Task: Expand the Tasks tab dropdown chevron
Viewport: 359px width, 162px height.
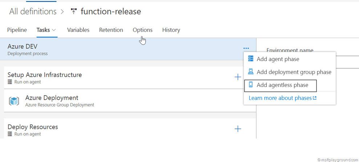Action: click(x=54, y=30)
